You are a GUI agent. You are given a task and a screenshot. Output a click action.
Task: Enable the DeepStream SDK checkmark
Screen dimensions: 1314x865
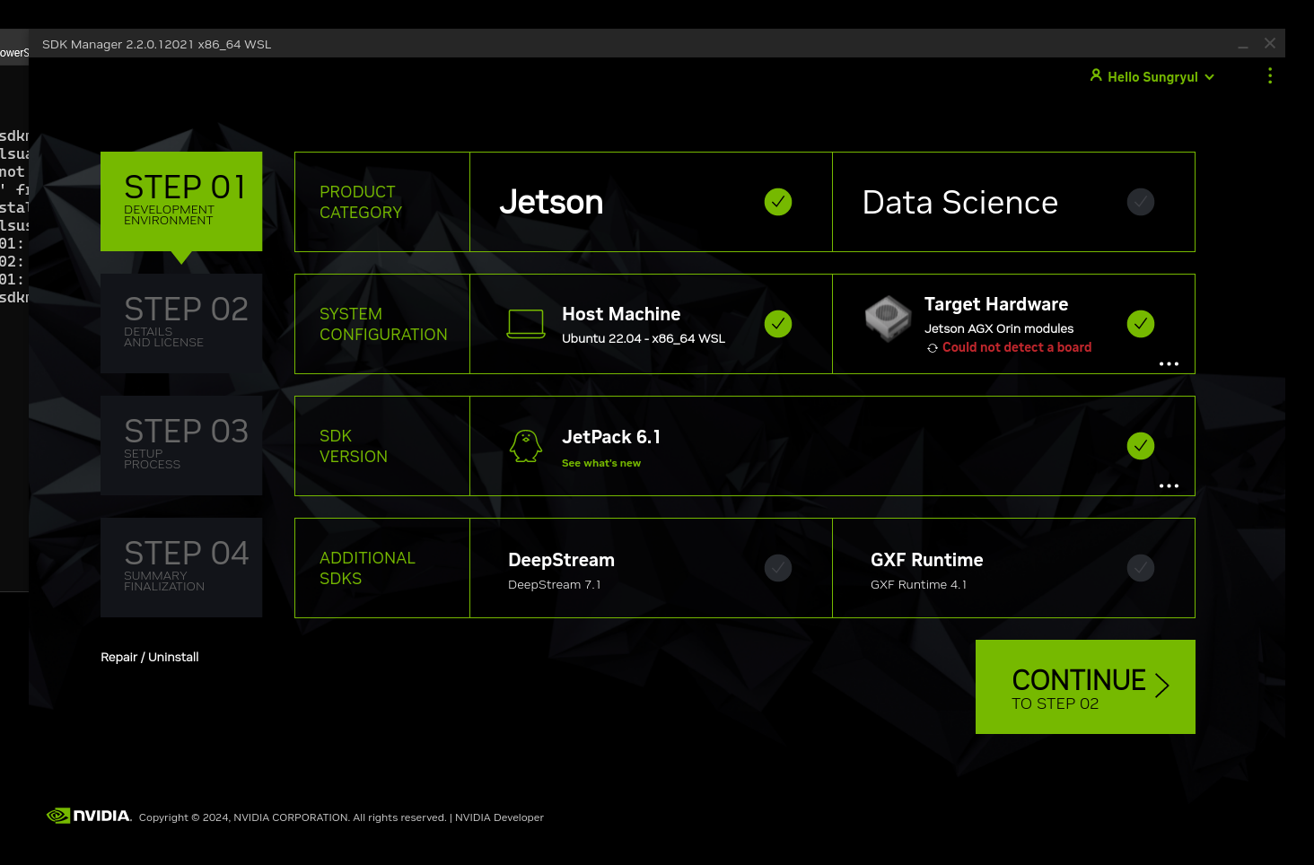(x=778, y=568)
